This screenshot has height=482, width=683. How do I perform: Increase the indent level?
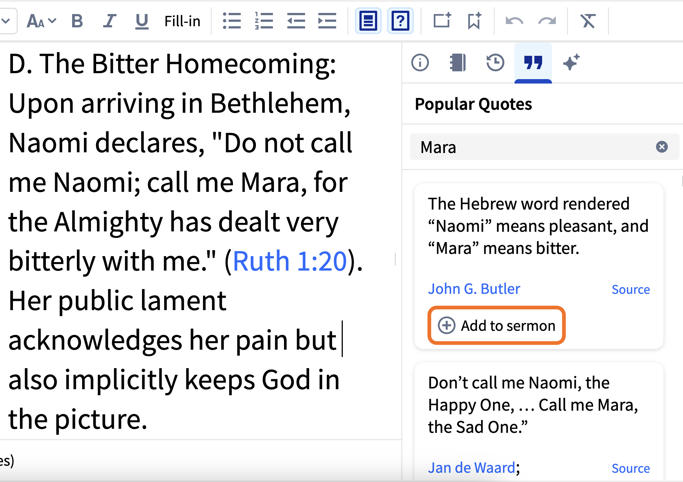327,21
